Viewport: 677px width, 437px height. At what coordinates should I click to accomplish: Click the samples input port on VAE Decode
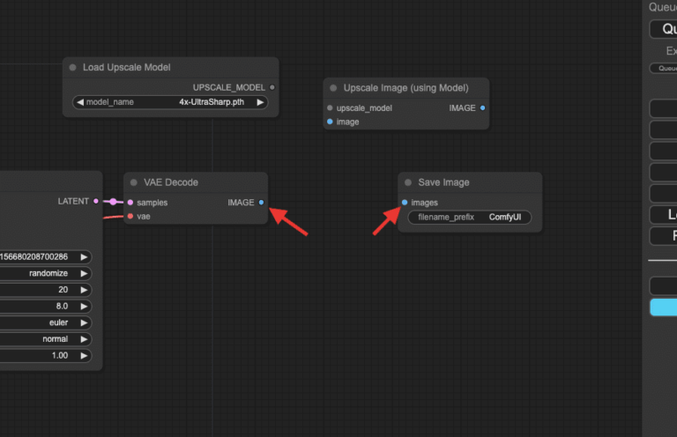(x=130, y=203)
